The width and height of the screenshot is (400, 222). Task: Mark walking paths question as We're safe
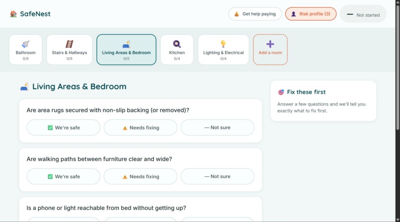click(64, 176)
